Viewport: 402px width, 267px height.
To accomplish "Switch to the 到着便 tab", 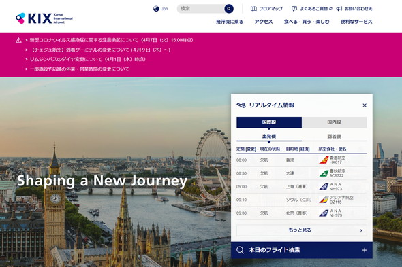I will (335, 137).
